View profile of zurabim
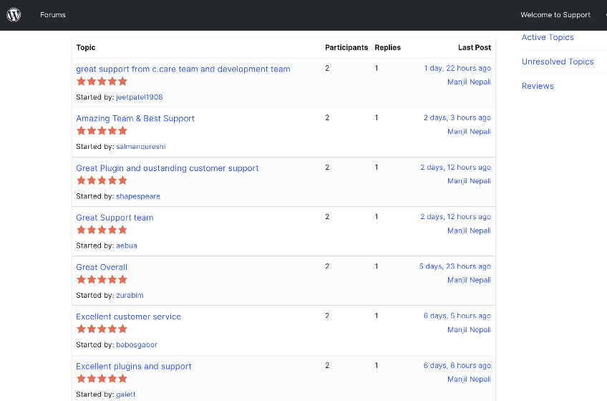607x401 pixels. 130,295
